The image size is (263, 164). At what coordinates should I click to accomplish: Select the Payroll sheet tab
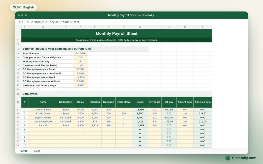pyautogui.click(x=23, y=151)
